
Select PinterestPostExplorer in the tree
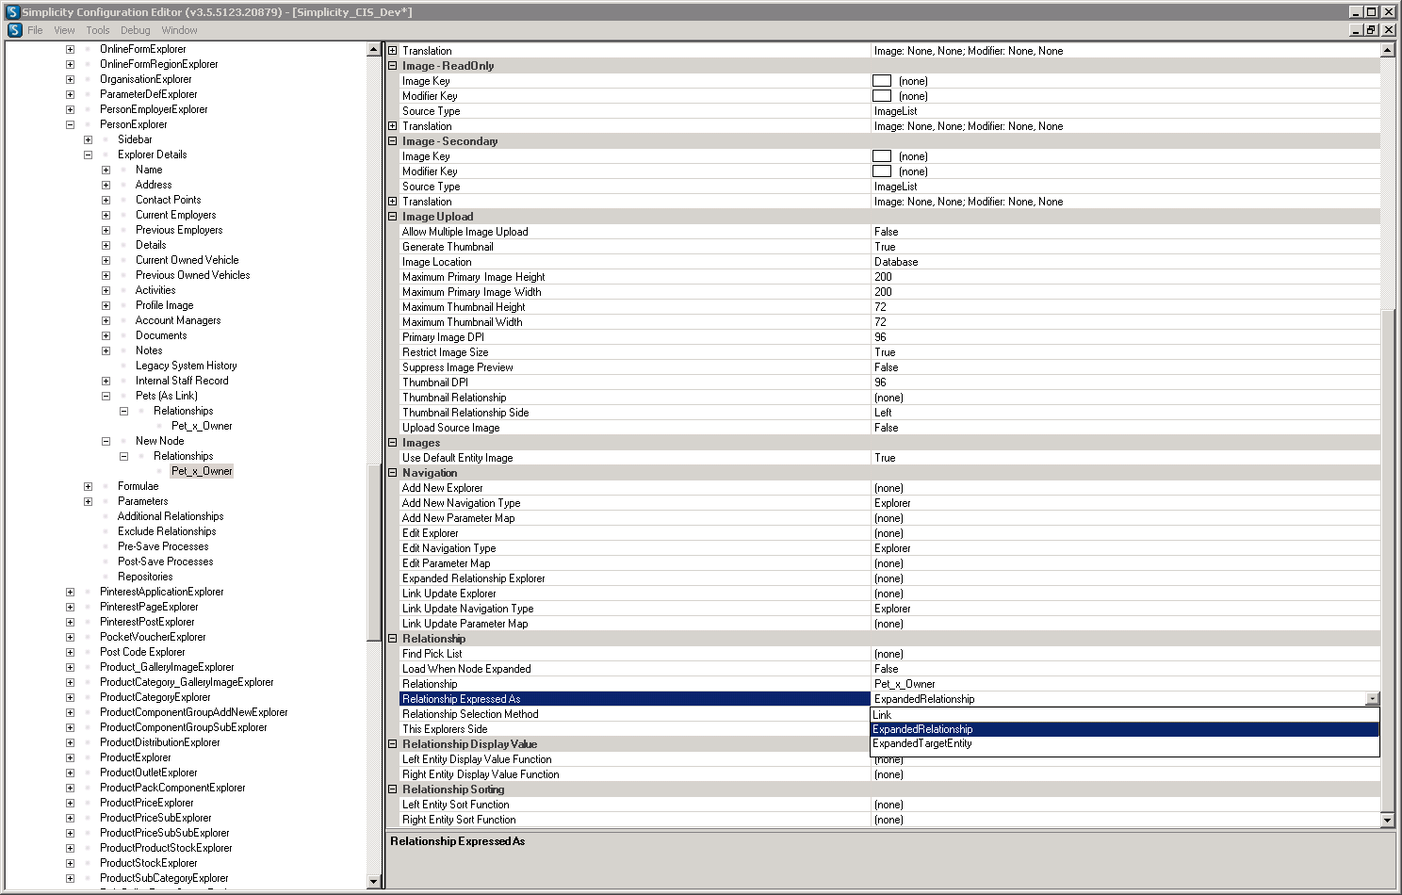pyautogui.click(x=147, y=622)
